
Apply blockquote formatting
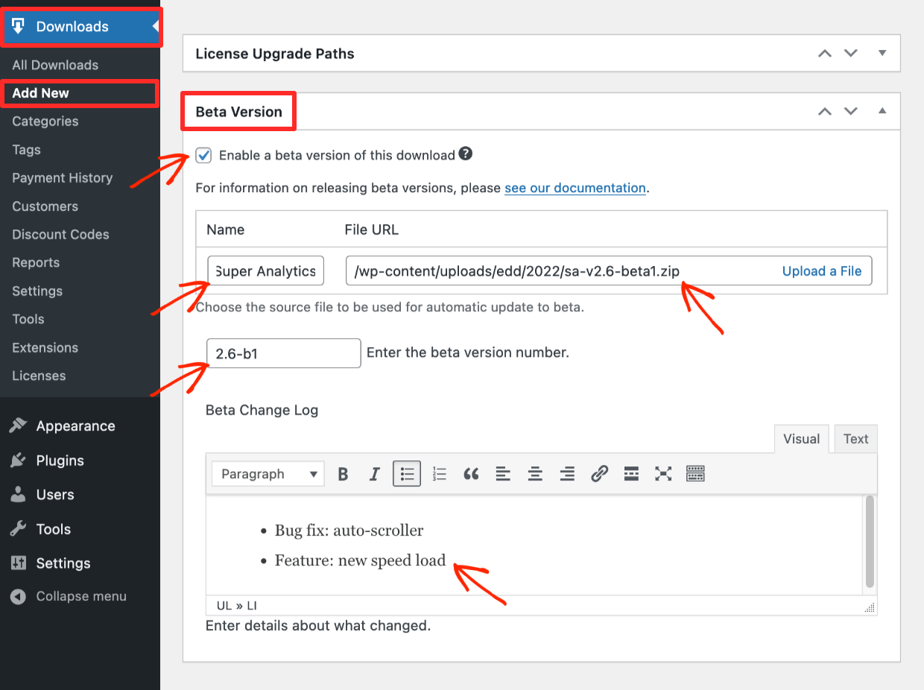point(471,474)
